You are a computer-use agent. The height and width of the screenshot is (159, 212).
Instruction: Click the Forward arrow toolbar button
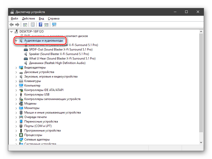[17, 24]
